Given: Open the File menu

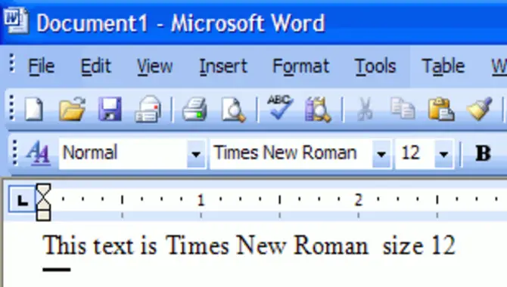Looking at the screenshot, I should 41,66.
